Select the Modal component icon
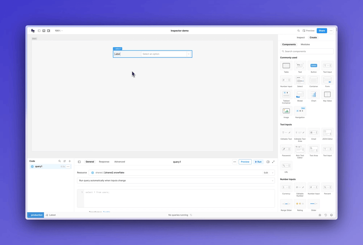This screenshot has height=245, width=363. pyautogui.click(x=300, y=94)
